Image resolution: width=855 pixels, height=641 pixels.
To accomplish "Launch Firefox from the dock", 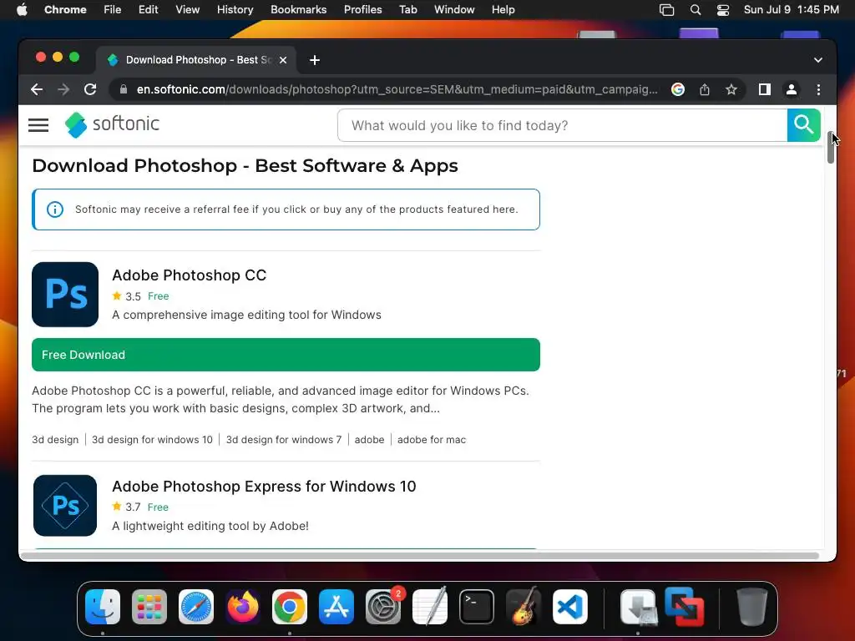I will click(x=243, y=607).
